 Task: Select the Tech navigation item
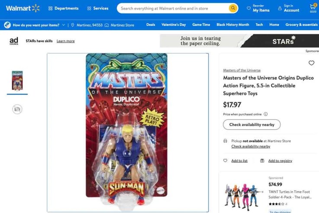pos(259,25)
